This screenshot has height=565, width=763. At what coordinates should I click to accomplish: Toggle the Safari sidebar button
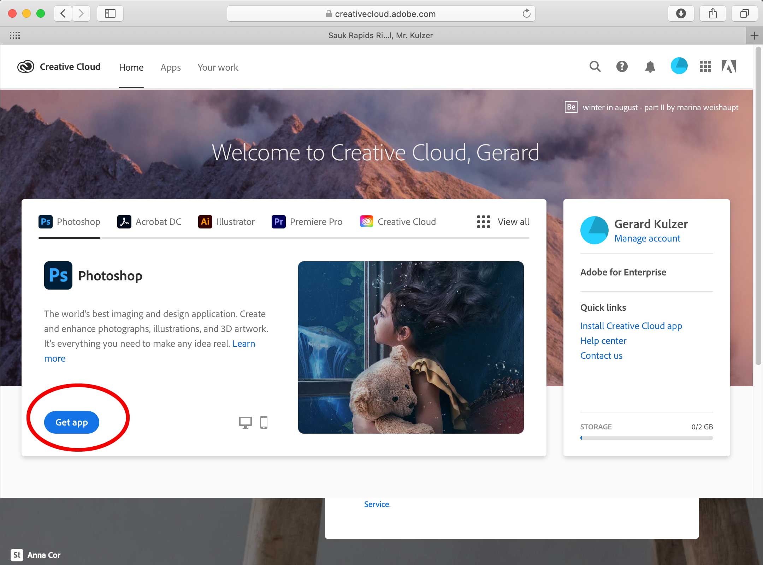110,13
